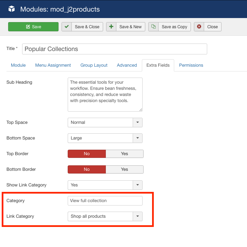Select No for Top Border
Viewport: 247px width, 247px height.
tap(87, 154)
